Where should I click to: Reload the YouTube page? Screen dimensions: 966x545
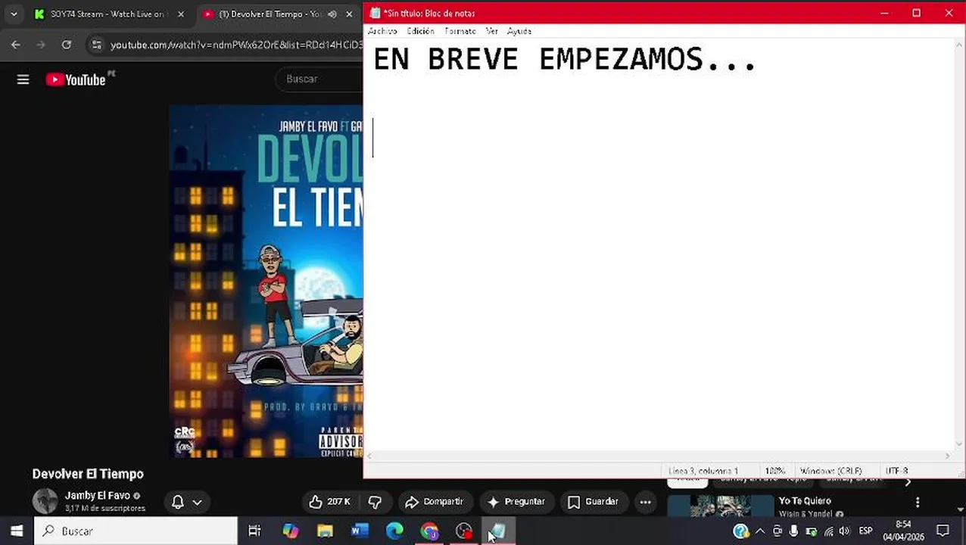coord(67,45)
